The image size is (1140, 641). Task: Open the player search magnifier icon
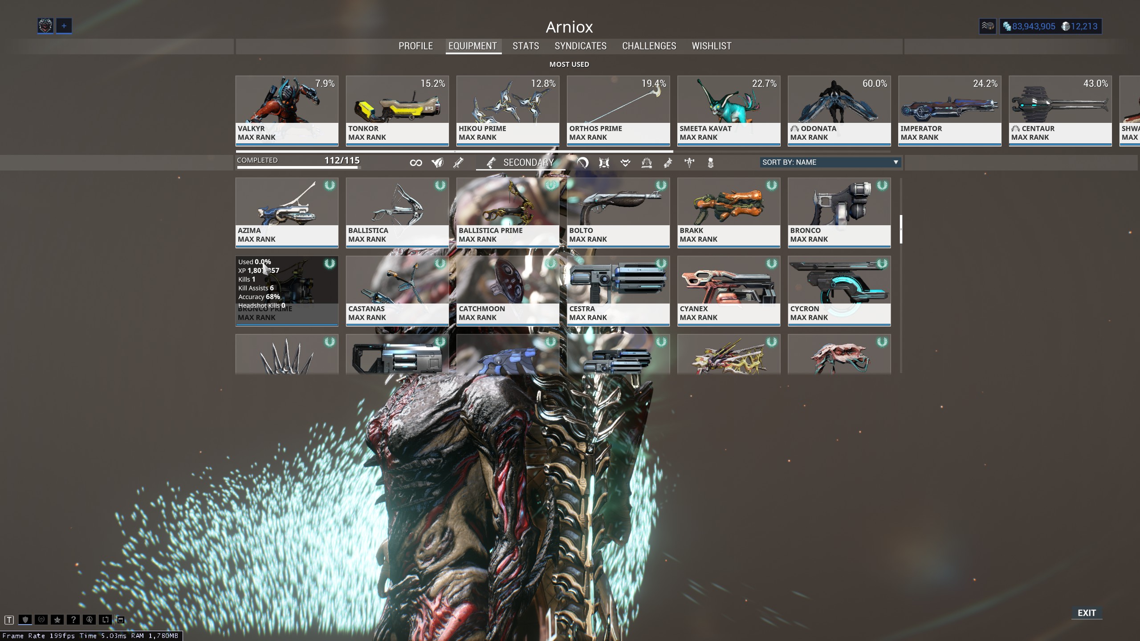click(x=89, y=620)
